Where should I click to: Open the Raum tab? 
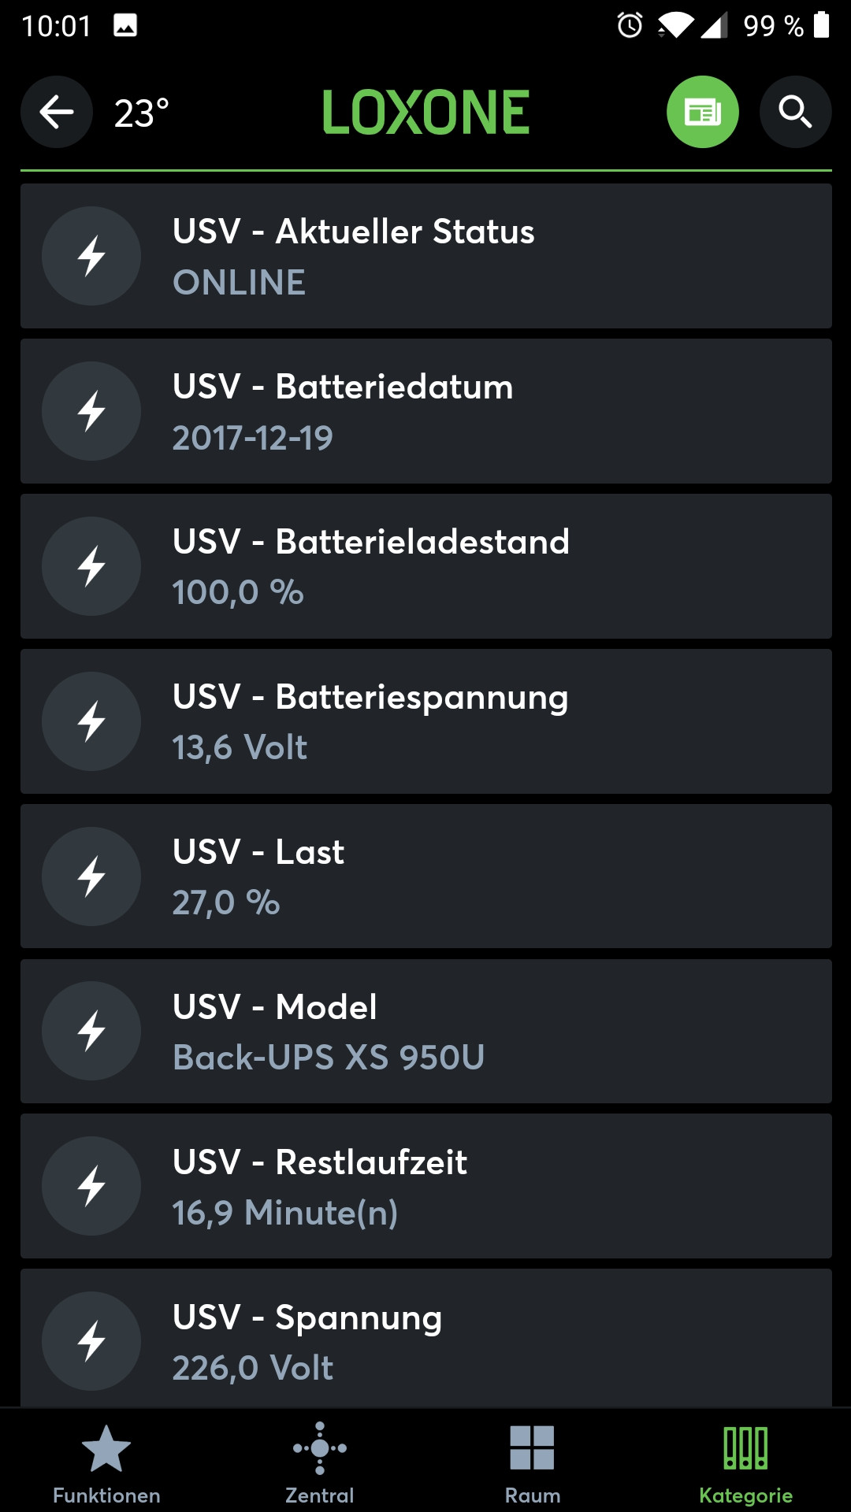click(x=532, y=1463)
